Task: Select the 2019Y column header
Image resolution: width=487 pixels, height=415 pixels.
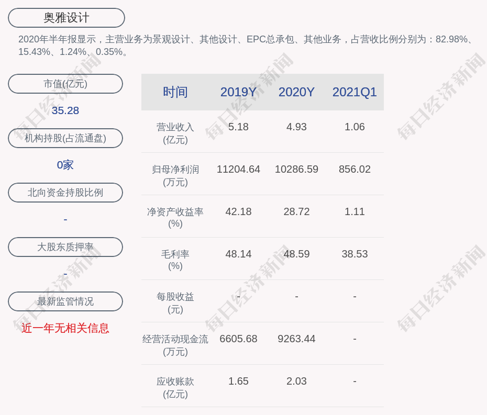Action: 238,92
